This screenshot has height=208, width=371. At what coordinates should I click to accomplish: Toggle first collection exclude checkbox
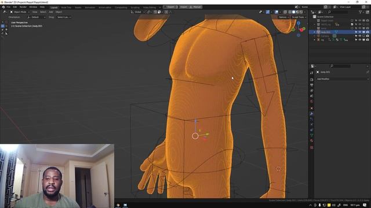point(352,21)
